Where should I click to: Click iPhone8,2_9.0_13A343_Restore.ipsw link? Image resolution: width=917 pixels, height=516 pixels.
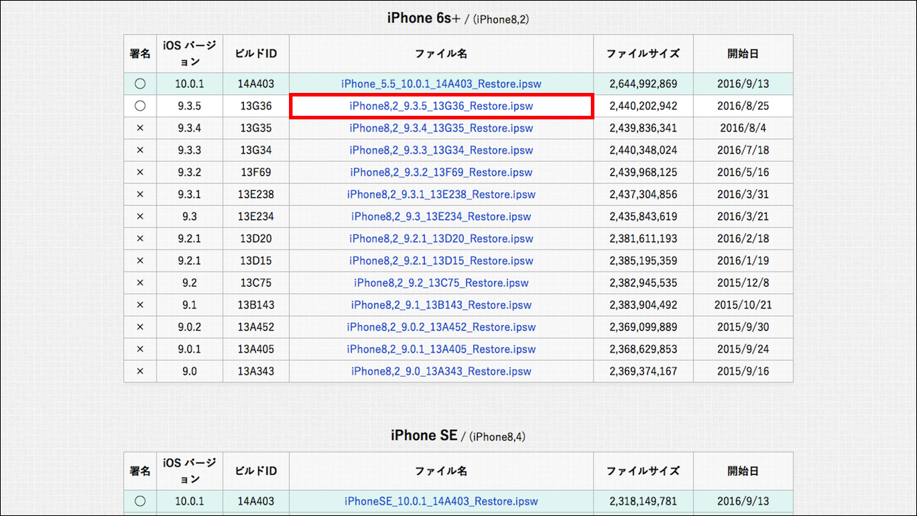point(441,372)
